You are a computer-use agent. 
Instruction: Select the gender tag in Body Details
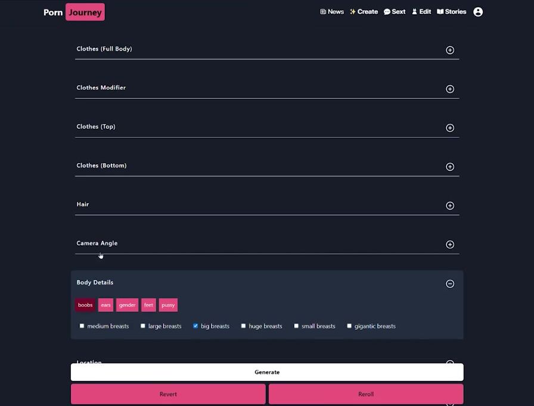127,305
